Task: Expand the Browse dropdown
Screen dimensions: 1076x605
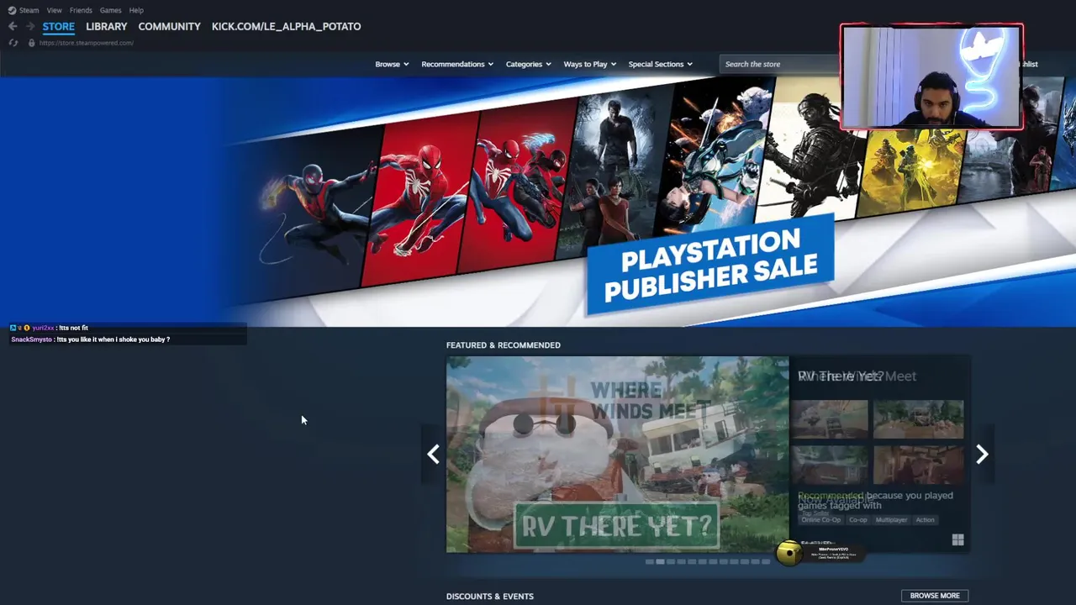Action: (x=392, y=64)
